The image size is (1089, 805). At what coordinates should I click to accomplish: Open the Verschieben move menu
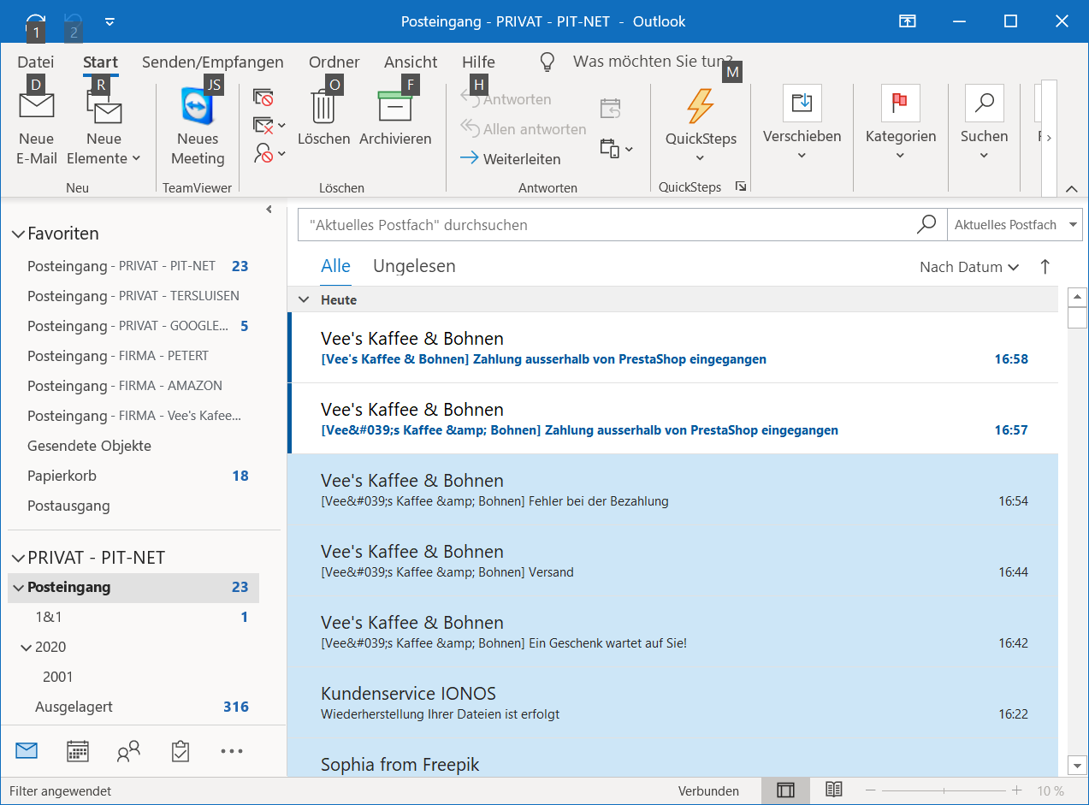pos(802,124)
